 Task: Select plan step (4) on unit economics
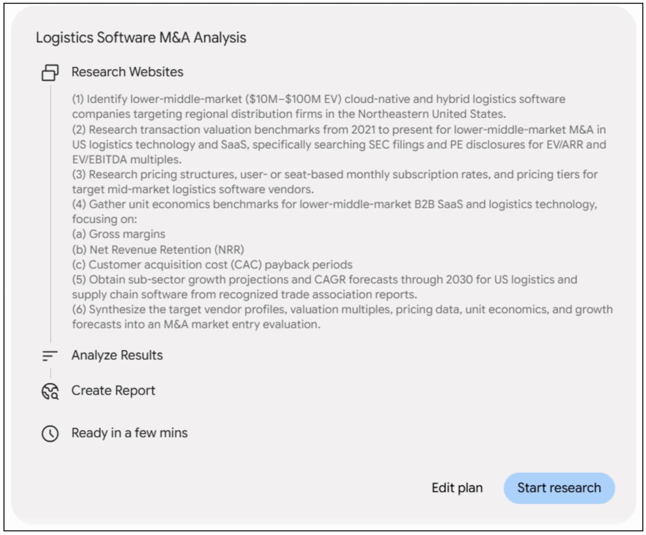pos(335,211)
